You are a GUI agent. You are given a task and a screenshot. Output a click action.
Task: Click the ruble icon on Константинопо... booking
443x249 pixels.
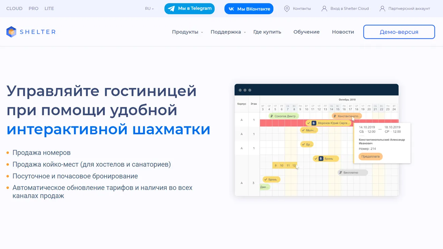[x=334, y=116]
